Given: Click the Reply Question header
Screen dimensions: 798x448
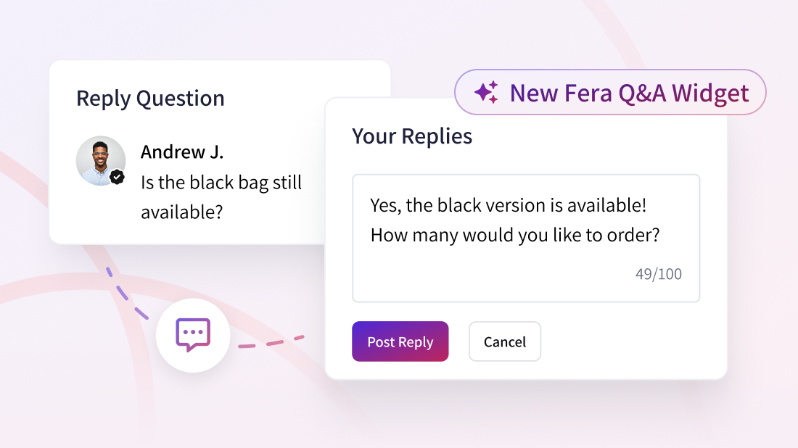Looking at the screenshot, I should point(149,98).
